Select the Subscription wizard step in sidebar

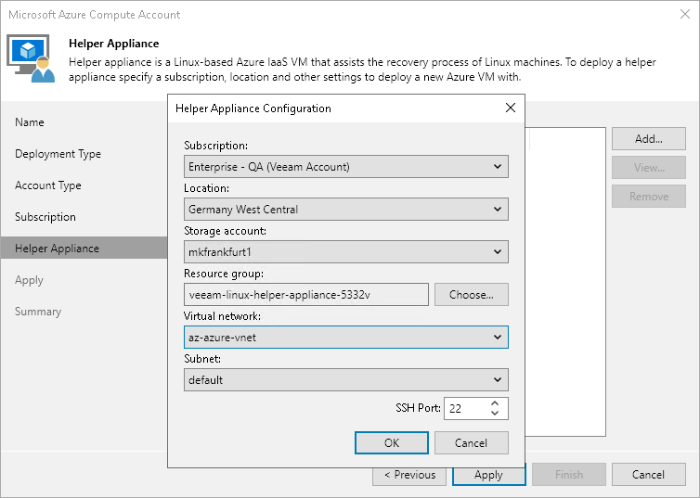pyautogui.click(x=45, y=217)
